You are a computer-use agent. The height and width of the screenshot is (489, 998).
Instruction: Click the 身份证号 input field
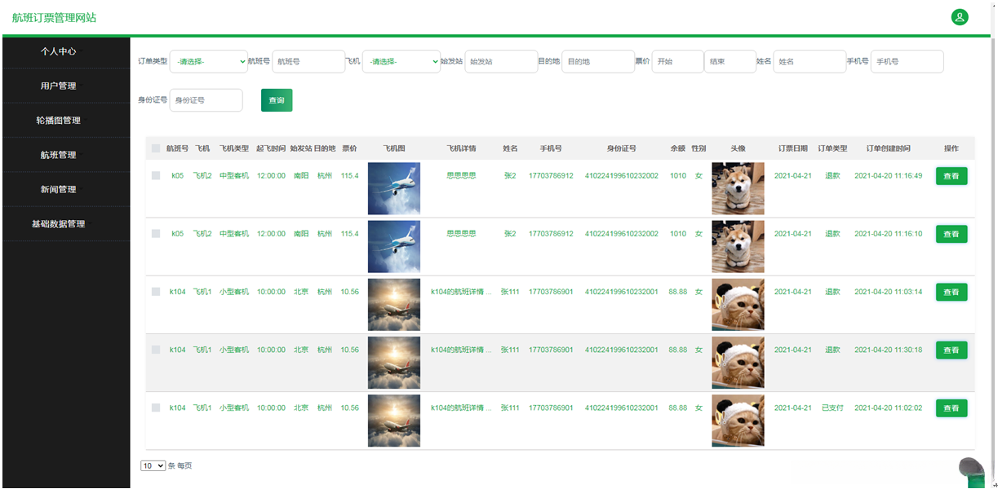pyautogui.click(x=206, y=100)
